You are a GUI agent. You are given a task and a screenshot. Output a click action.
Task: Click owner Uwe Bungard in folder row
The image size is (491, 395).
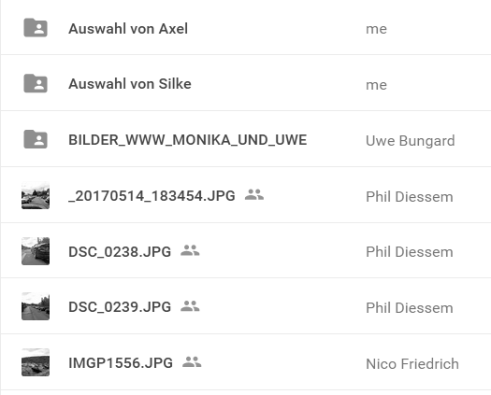pos(411,141)
